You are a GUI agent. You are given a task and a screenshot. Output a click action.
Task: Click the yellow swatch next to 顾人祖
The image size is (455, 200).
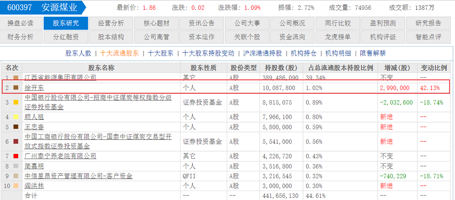(16, 117)
